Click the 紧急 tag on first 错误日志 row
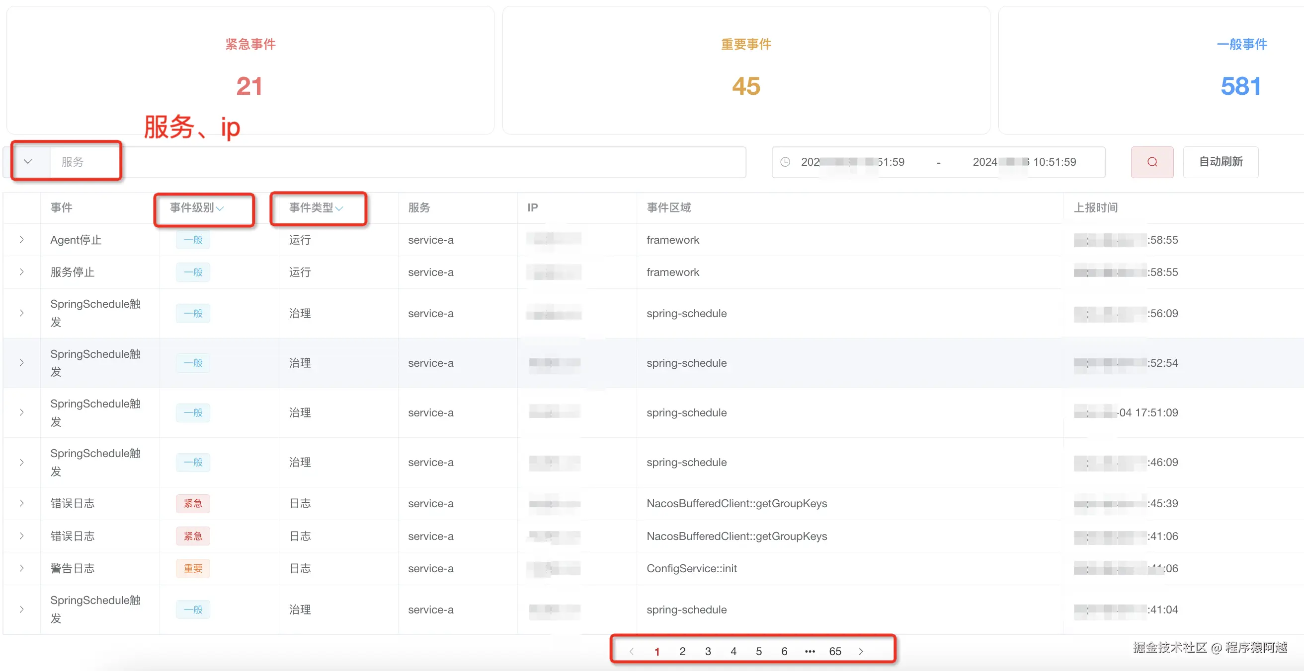 tap(193, 504)
